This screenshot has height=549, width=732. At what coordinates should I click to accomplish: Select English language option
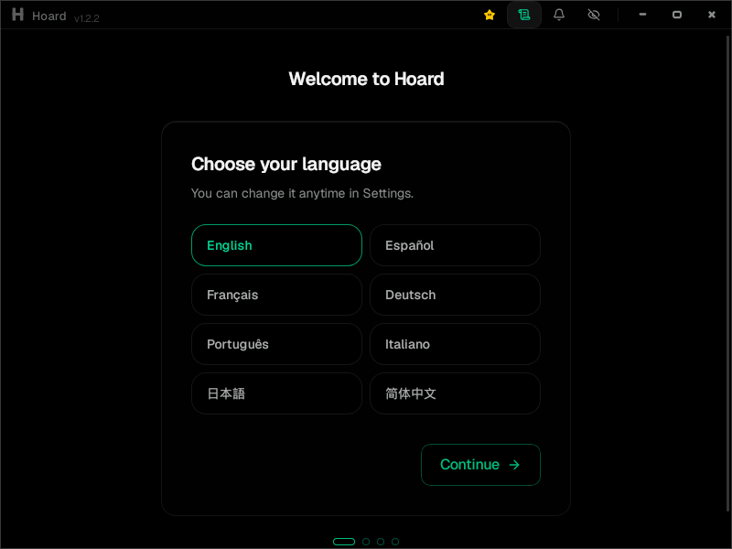click(x=276, y=245)
